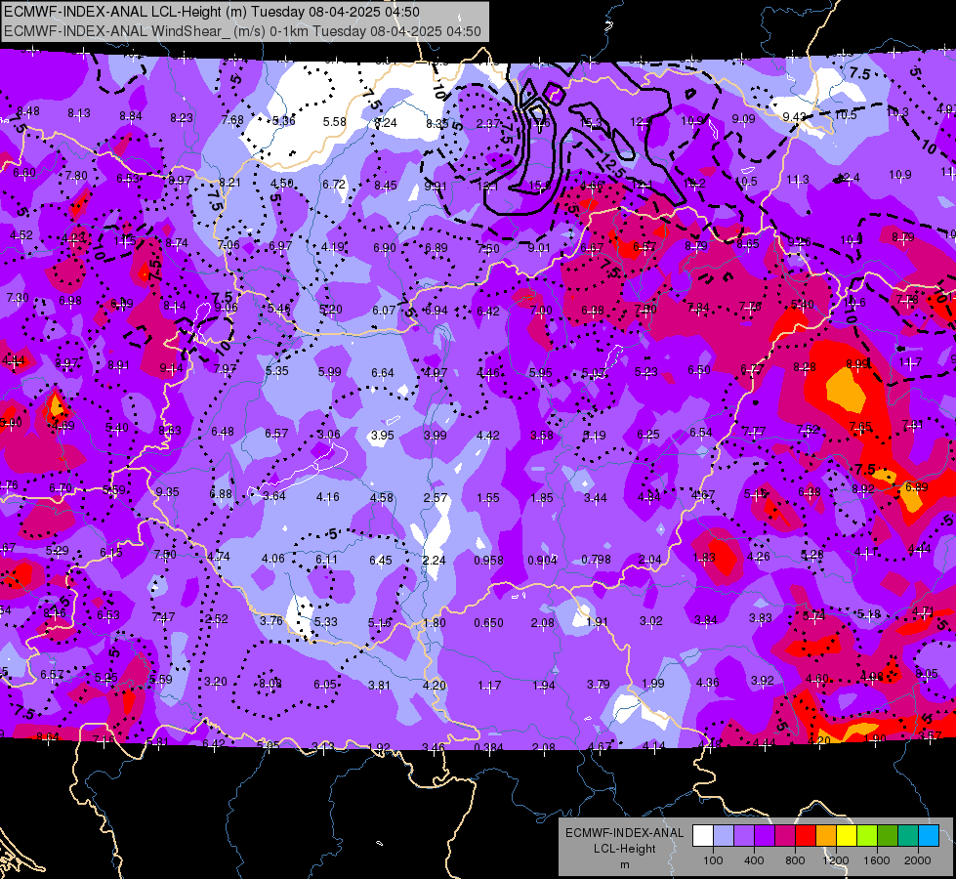Image resolution: width=956 pixels, height=879 pixels.
Task: Select the lime green legend swatch
Action: [x=867, y=836]
